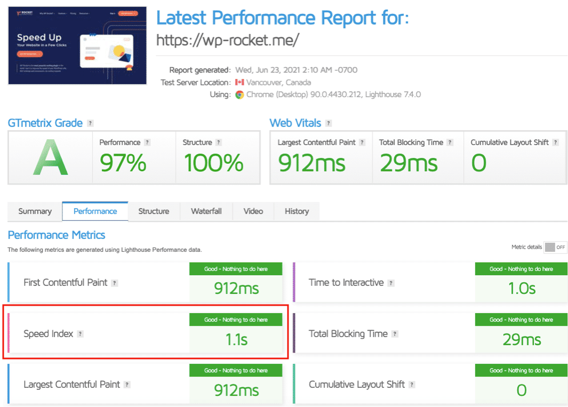568x407 pixels.
Task: Click the GTmetrix Grade heading
Action: [x=45, y=123]
